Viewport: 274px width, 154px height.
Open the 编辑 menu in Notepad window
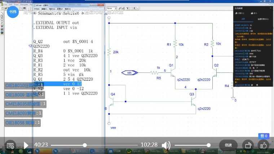(44, 9)
